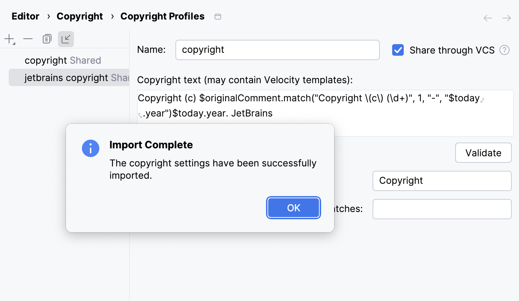Click the info icon in the dialog

91,148
